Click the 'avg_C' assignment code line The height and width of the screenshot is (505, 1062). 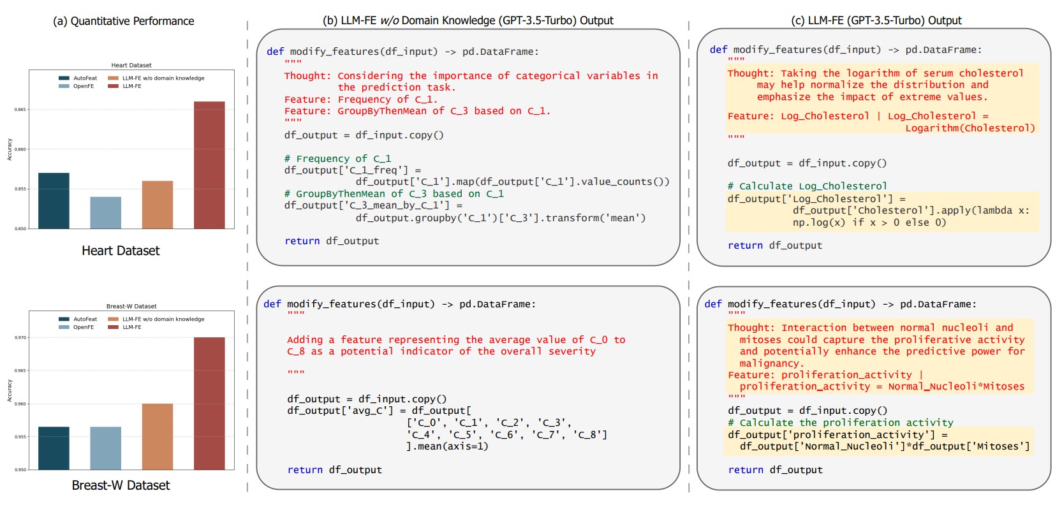(379, 411)
